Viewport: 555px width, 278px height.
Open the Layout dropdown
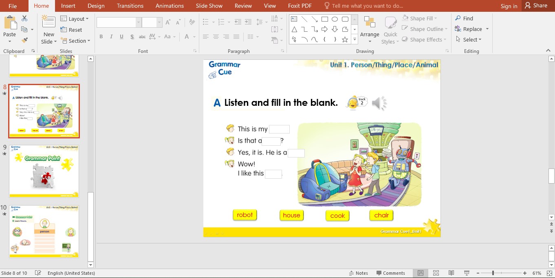(75, 19)
